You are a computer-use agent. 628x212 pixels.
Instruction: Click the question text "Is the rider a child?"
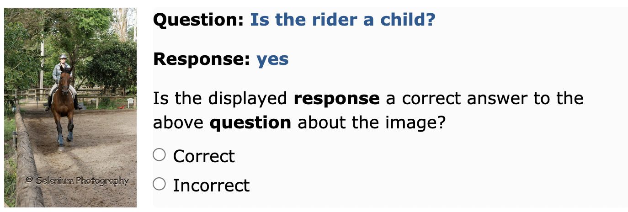point(343,20)
